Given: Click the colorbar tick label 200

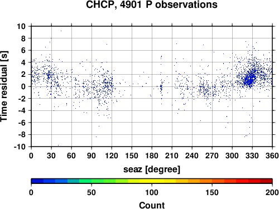Looking at the screenshot, I should coord(272,192).
